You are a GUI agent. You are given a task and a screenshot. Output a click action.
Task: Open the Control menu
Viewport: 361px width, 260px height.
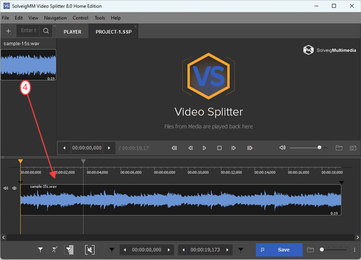coord(80,18)
